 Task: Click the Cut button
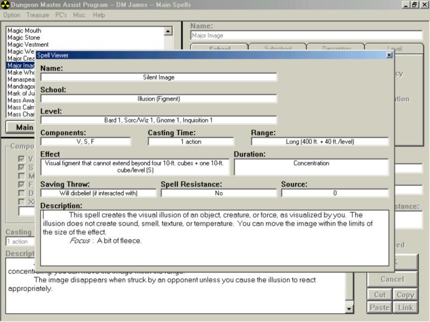pyautogui.click(x=379, y=295)
